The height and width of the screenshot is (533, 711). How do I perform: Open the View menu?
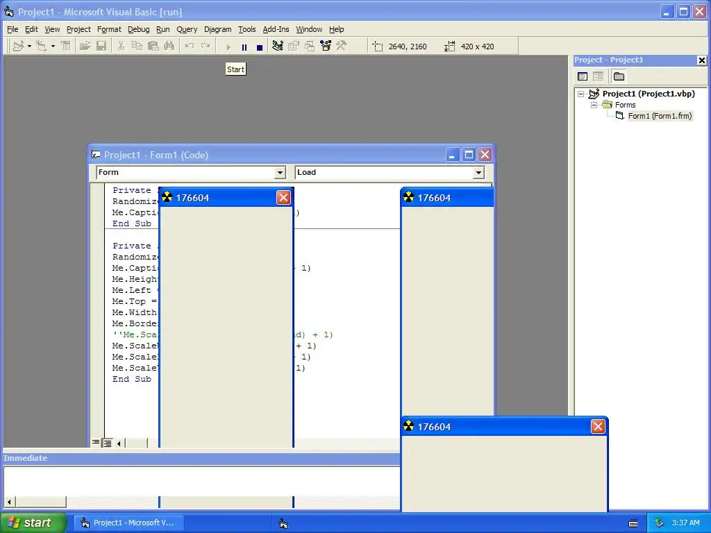(x=52, y=29)
